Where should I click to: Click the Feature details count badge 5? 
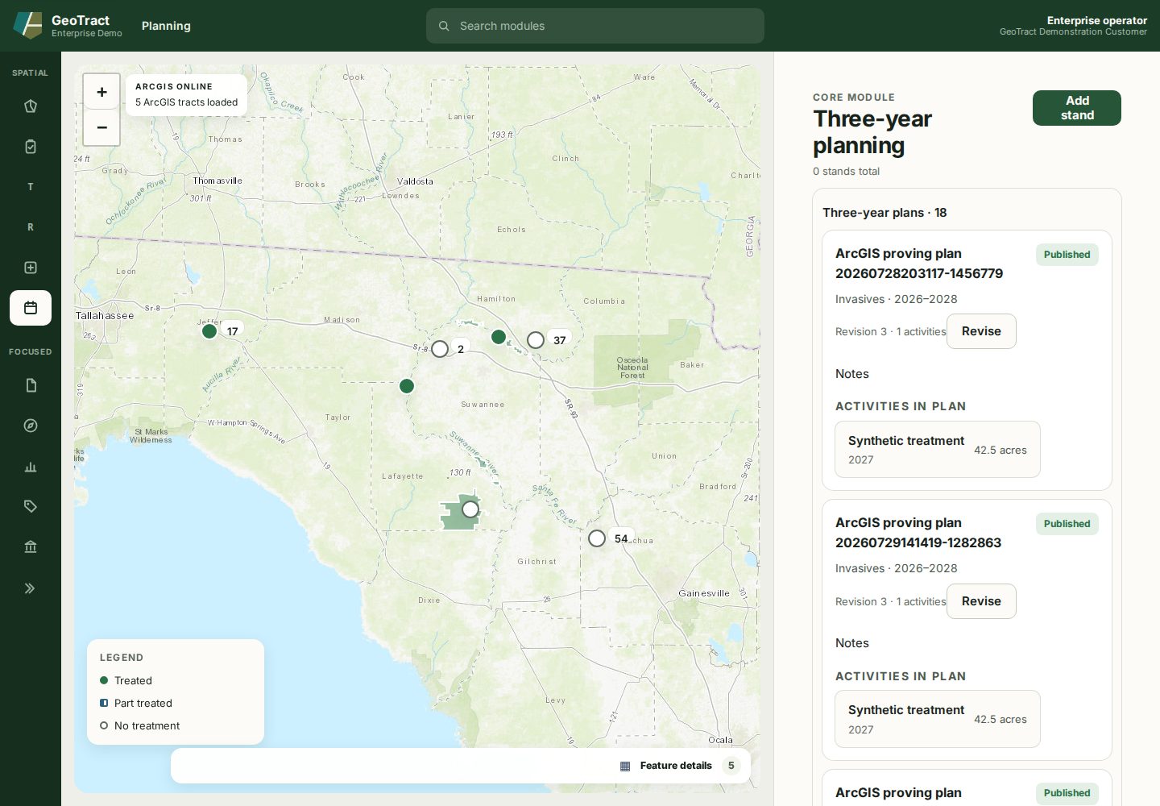pyautogui.click(x=731, y=766)
